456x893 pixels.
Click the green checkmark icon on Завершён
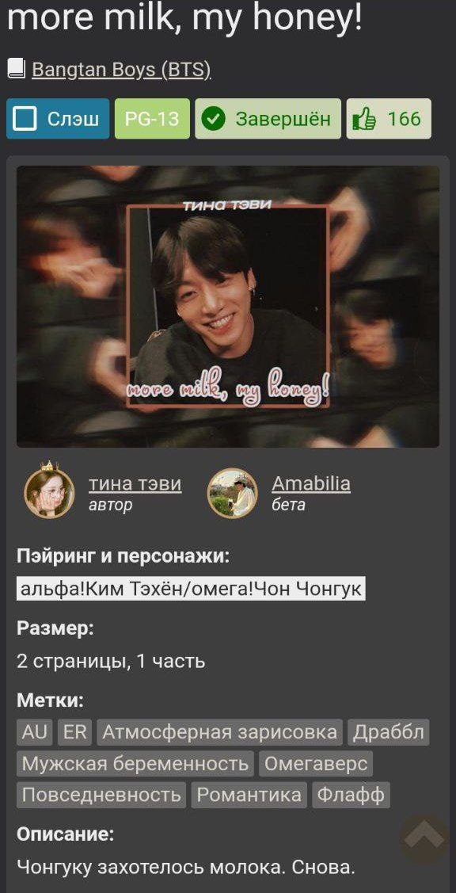pos(214,119)
